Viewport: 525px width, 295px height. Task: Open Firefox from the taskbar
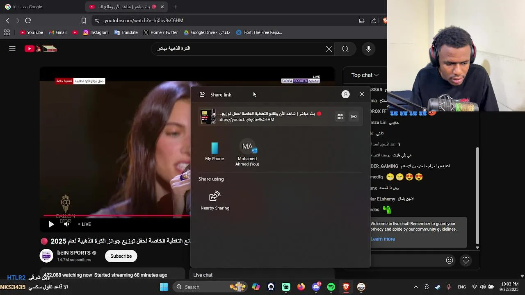click(x=301, y=287)
